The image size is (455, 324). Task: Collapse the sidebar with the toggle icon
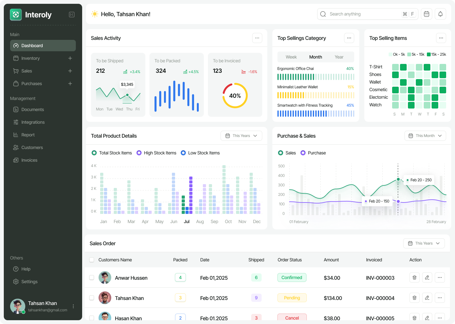coord(71,14)
